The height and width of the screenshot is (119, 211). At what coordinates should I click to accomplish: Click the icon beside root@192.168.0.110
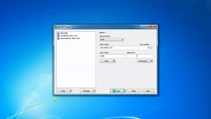(58, 36)
